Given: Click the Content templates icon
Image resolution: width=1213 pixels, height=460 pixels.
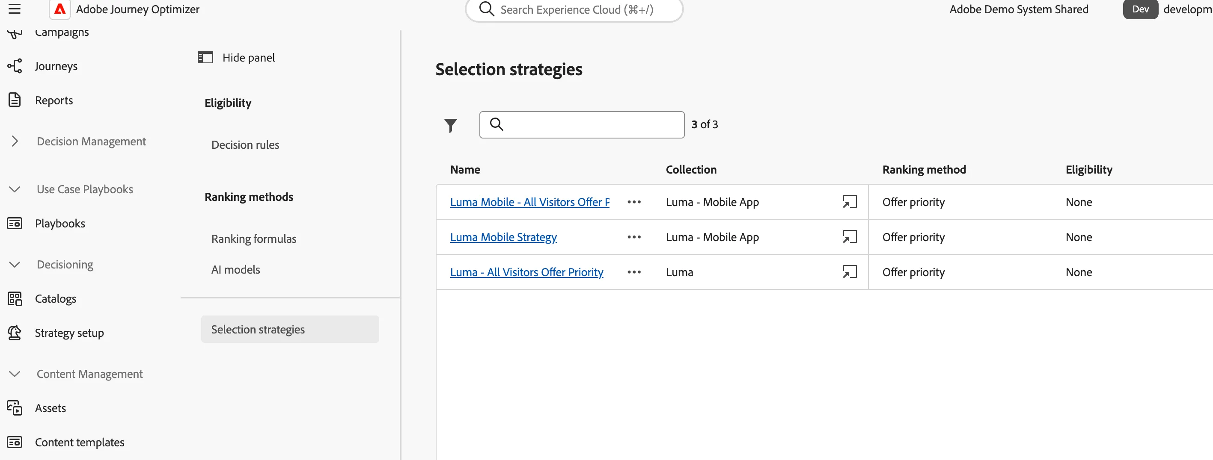Looking at the screenshot, I should click(15, 442).
